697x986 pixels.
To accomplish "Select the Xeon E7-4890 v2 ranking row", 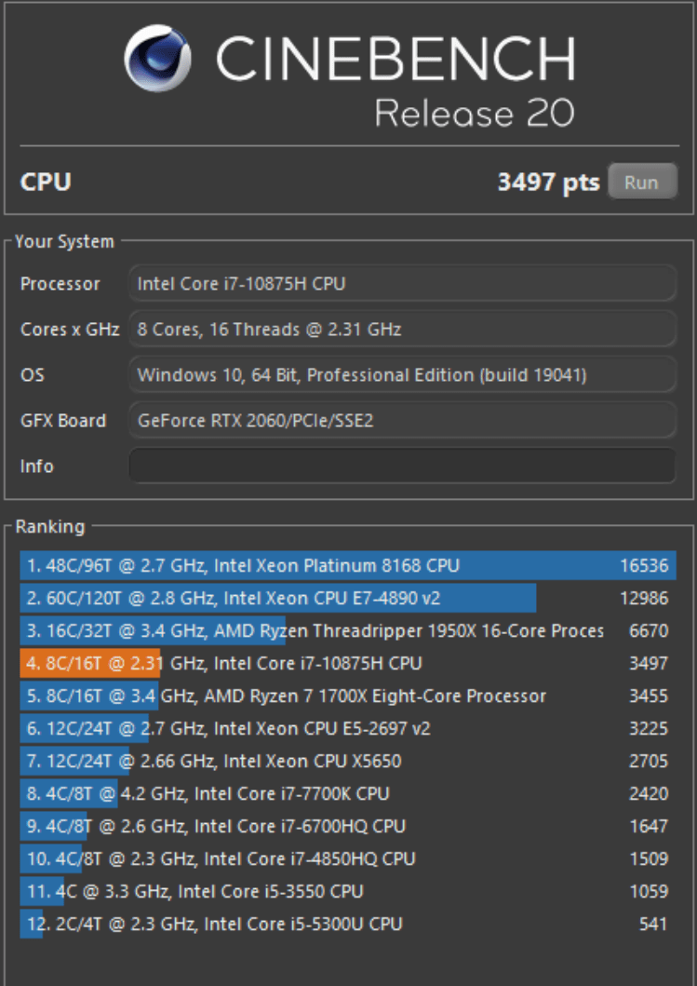I will tap(347, 599).
